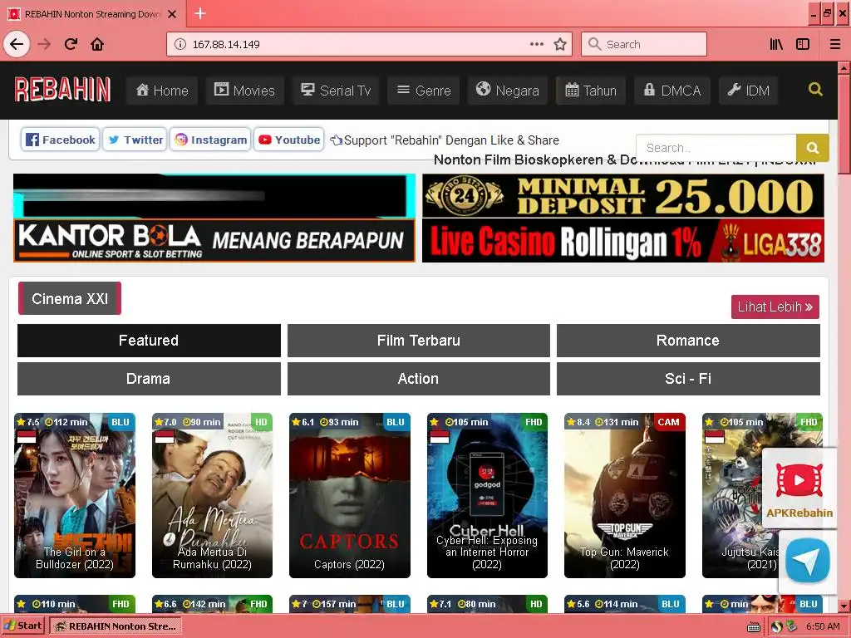
Task: Open the IDM menu item
Action: pos(749,90)
